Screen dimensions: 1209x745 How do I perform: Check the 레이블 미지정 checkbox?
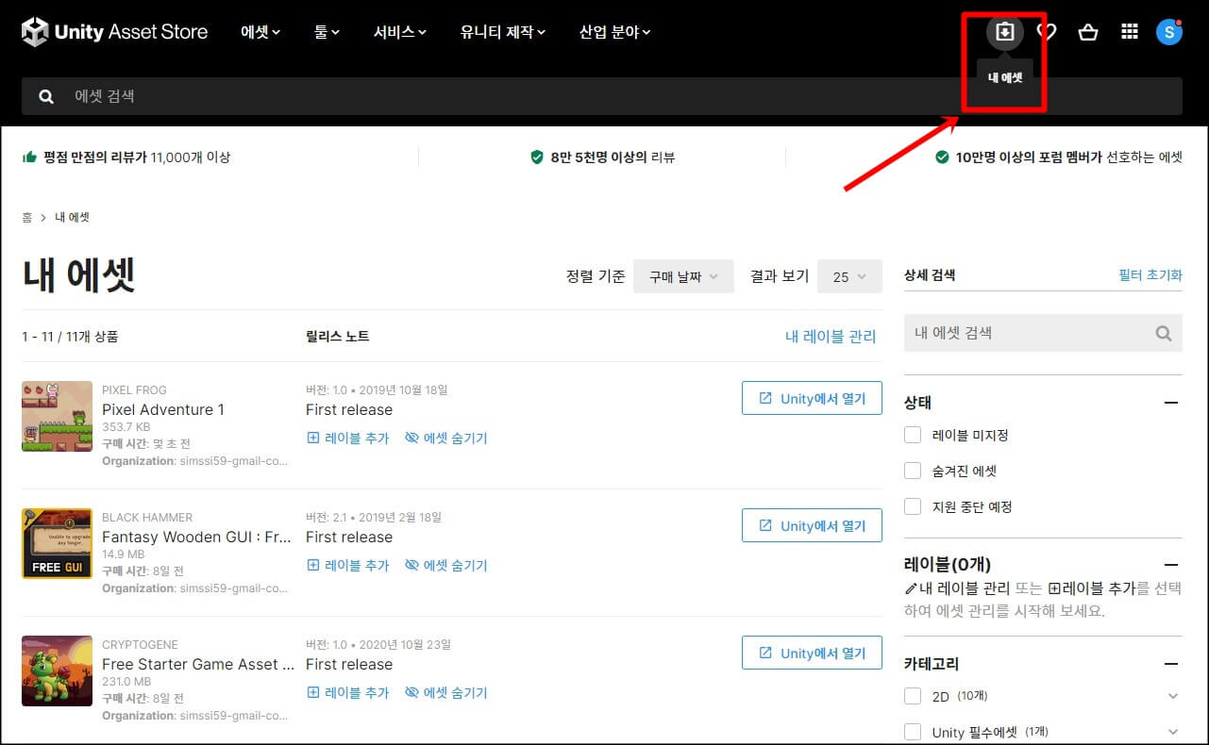point(912,435)
